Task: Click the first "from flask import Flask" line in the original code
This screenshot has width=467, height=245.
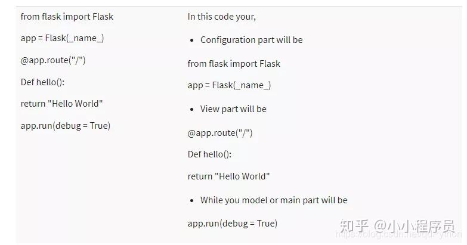Action: click(x=67, y=17)
